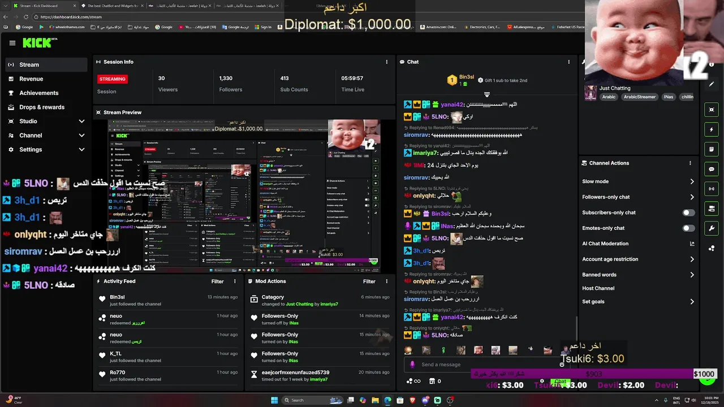Click the wrench tool icon in sidebar
The image size is (724, 407).
[712, 228]
